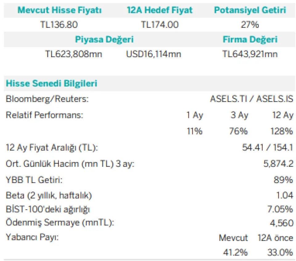This screenshot has height=261, width=296.
Task: Select the 5,874.2 daily volume figure
Action: point(278,164)
